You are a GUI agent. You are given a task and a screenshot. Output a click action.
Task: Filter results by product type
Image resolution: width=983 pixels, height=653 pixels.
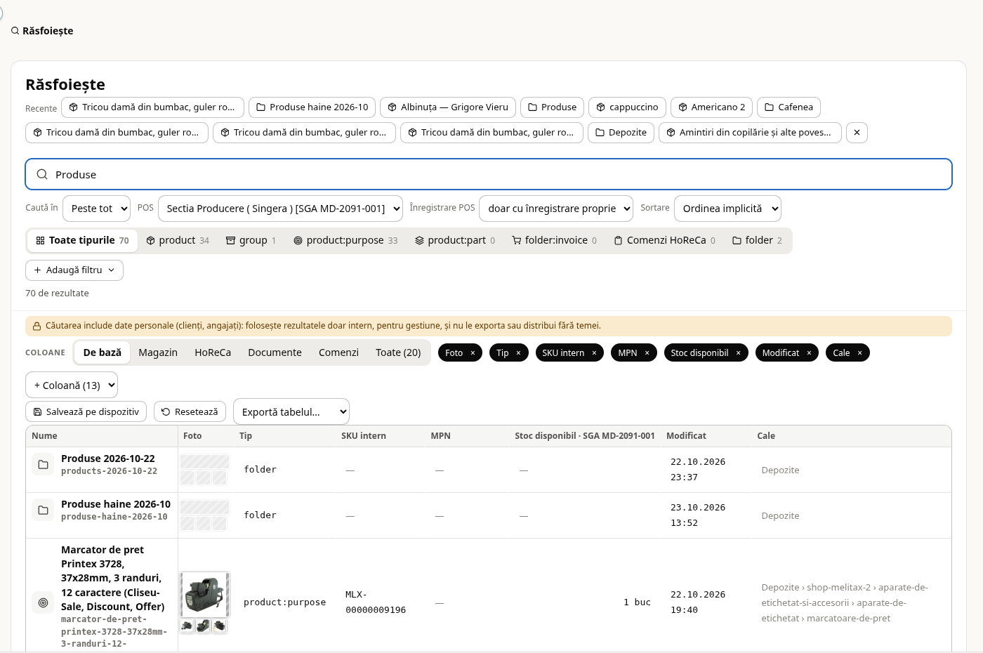coord(178,240)
